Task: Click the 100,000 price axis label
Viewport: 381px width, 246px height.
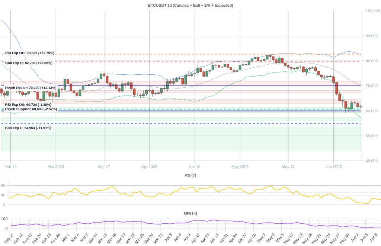Action: (x=373, y=11)
